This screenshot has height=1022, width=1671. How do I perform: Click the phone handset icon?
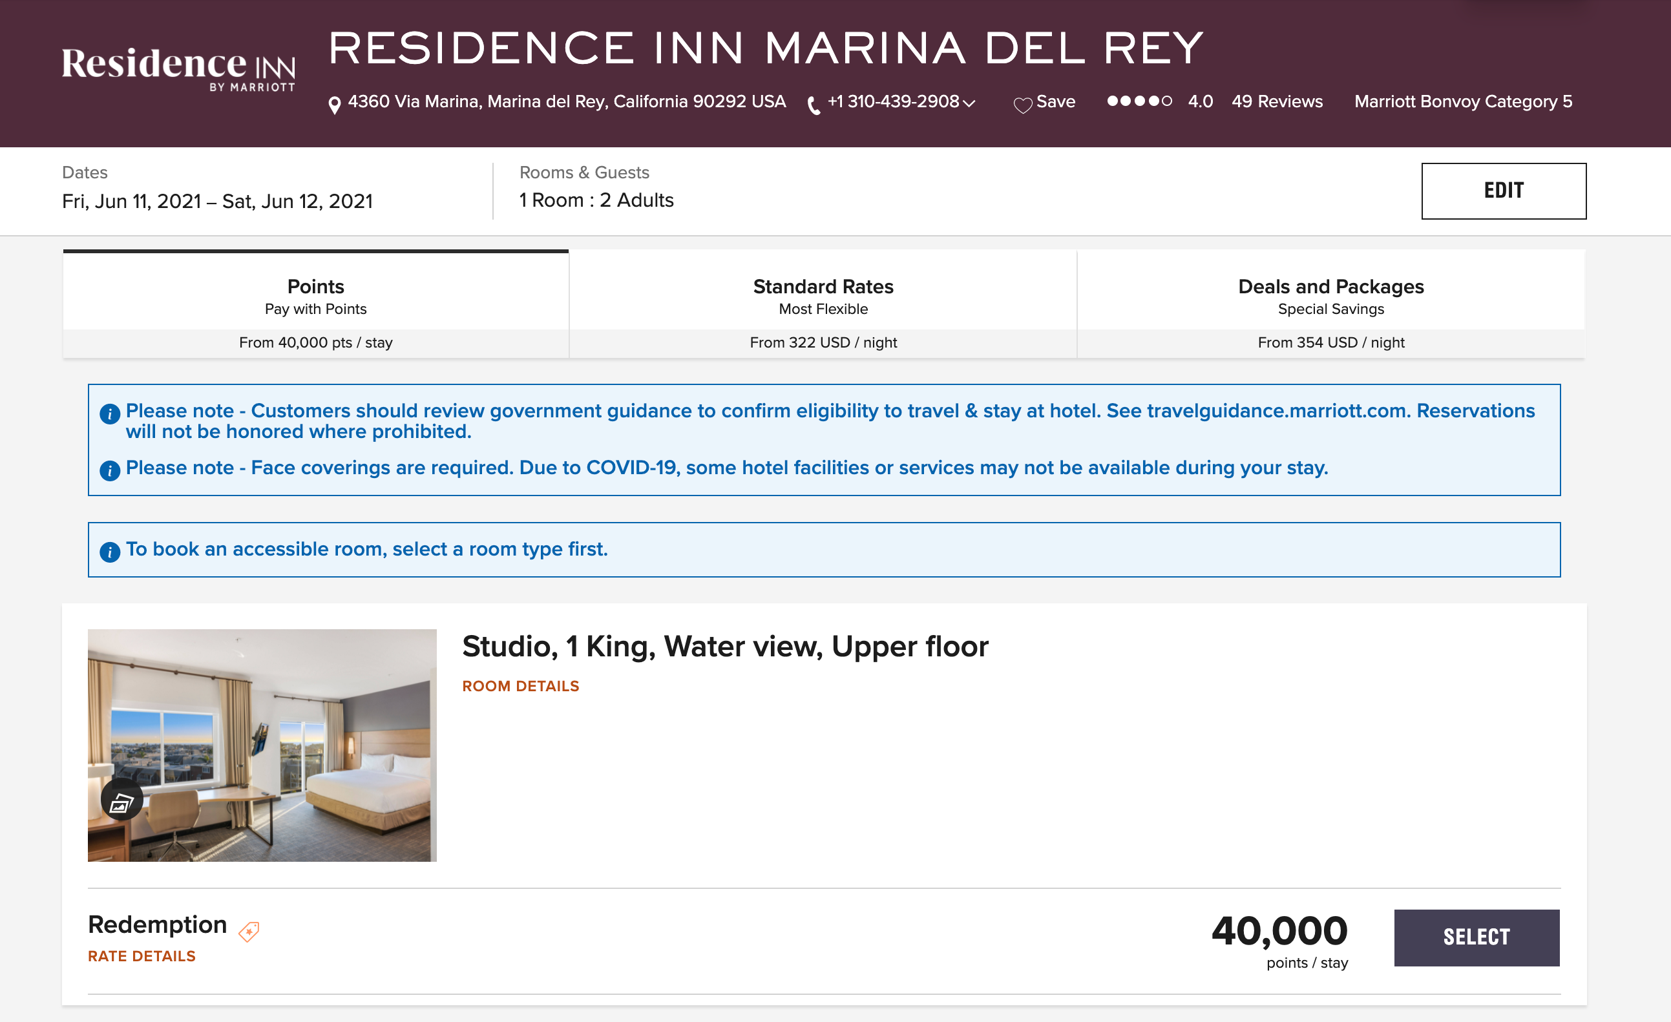pyautogui.click(x=813, y=105)
